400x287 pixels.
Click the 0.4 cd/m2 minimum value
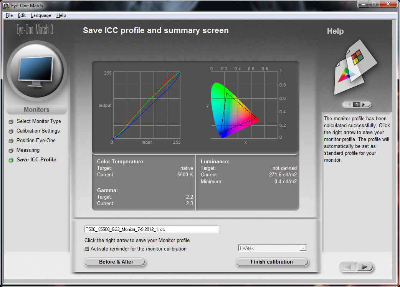click(x=286, y=182)
